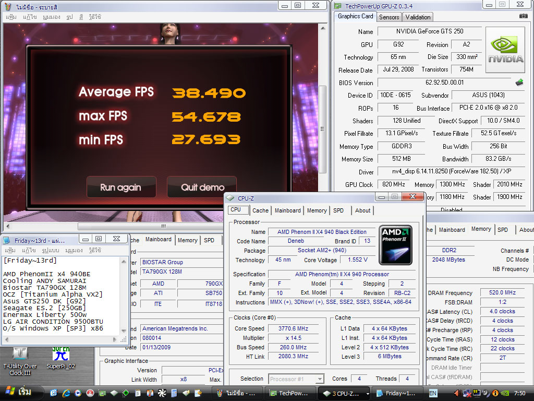Click the monitor tray icon showing 99
This screenshot has width=534, height=401.
click(x=477, y=393)
